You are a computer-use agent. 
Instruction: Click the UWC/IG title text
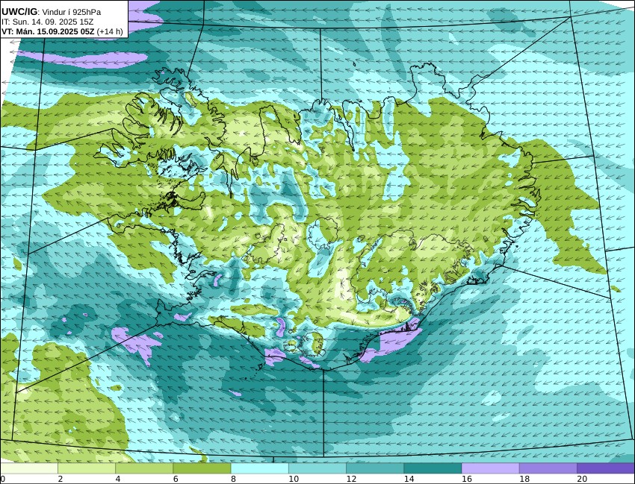pos(19,12)
